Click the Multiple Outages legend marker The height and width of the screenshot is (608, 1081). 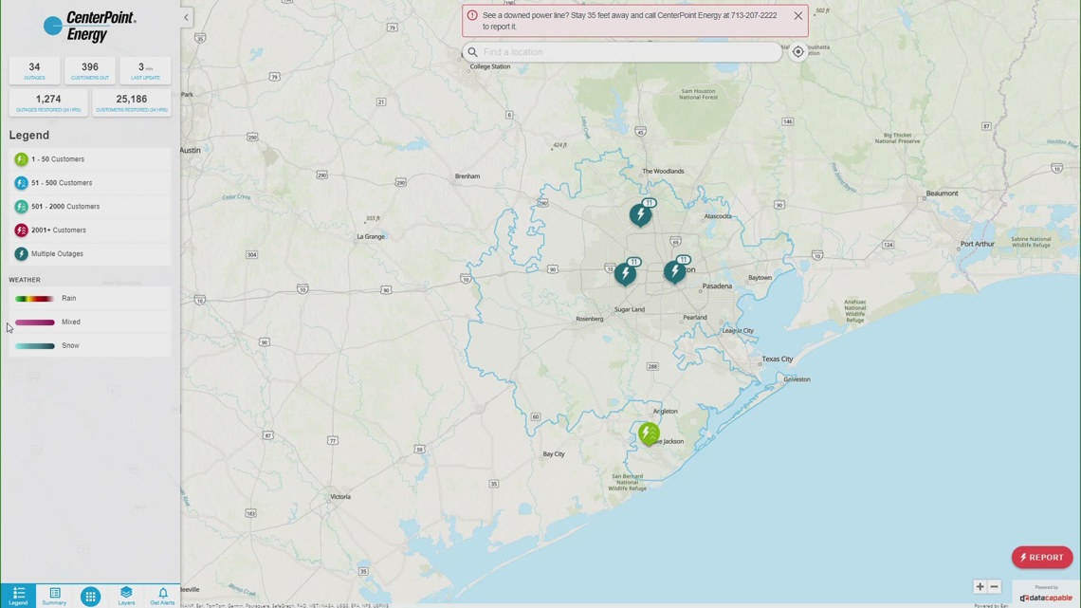click(21, 253)
